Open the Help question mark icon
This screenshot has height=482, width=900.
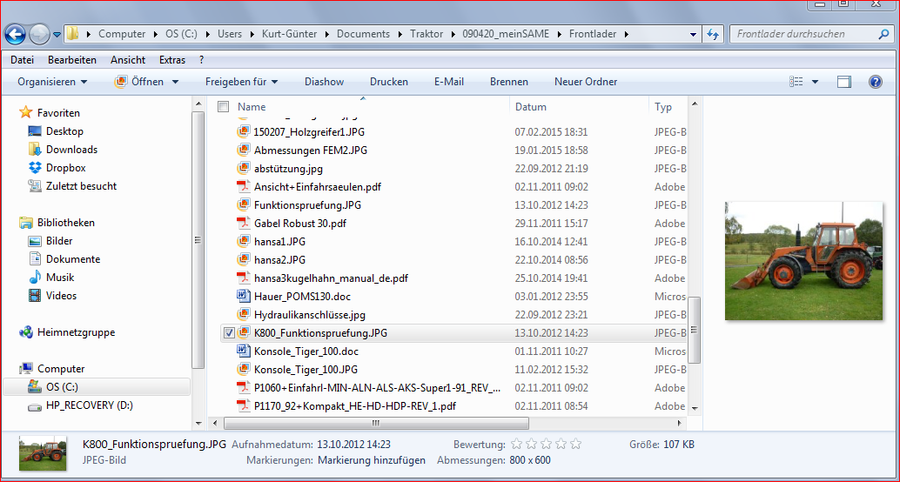pyautogui.click(x=875, y=82)
